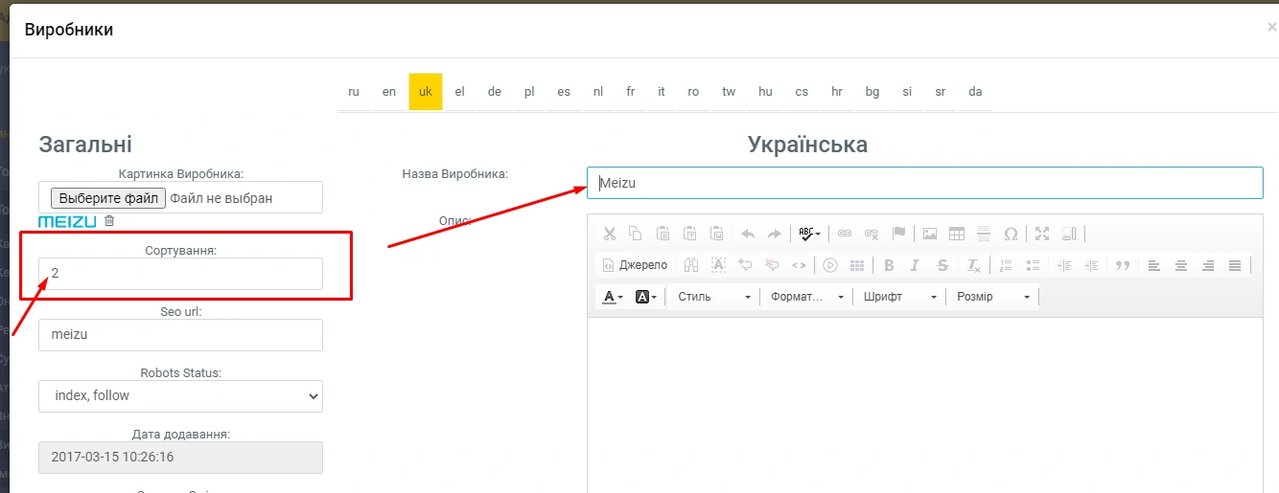Click the Omega special character icon
Image resolution: width=1279 pixels, height=493 pixels.
(1010, 234)
